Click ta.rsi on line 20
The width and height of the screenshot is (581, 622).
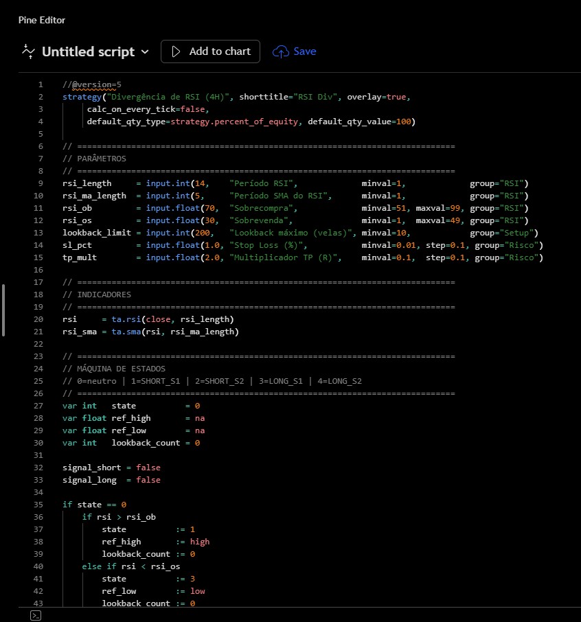tap(126, 319)
